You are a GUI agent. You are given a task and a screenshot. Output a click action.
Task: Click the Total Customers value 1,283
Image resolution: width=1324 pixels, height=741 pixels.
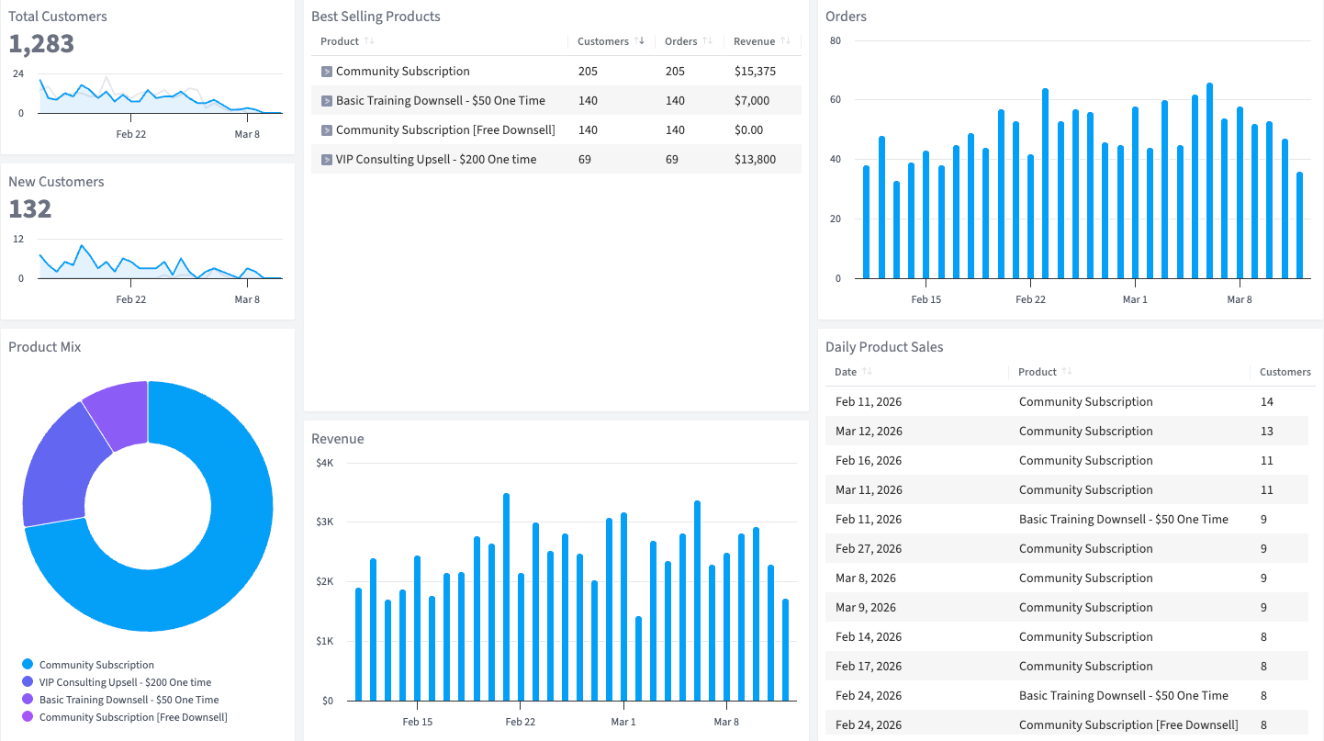[41, 44]
